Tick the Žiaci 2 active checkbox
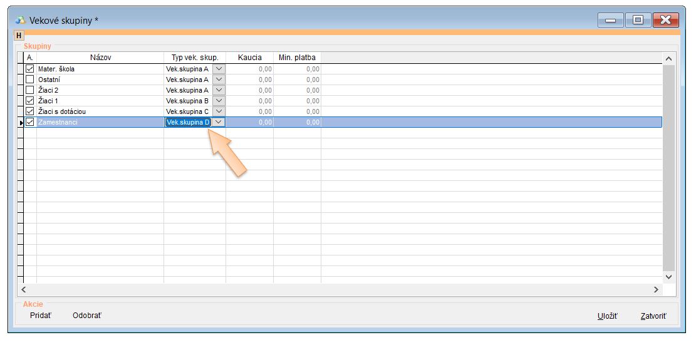 (29, 90)
